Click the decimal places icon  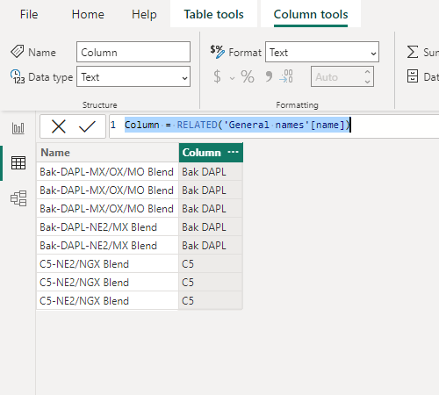(286, 76)
